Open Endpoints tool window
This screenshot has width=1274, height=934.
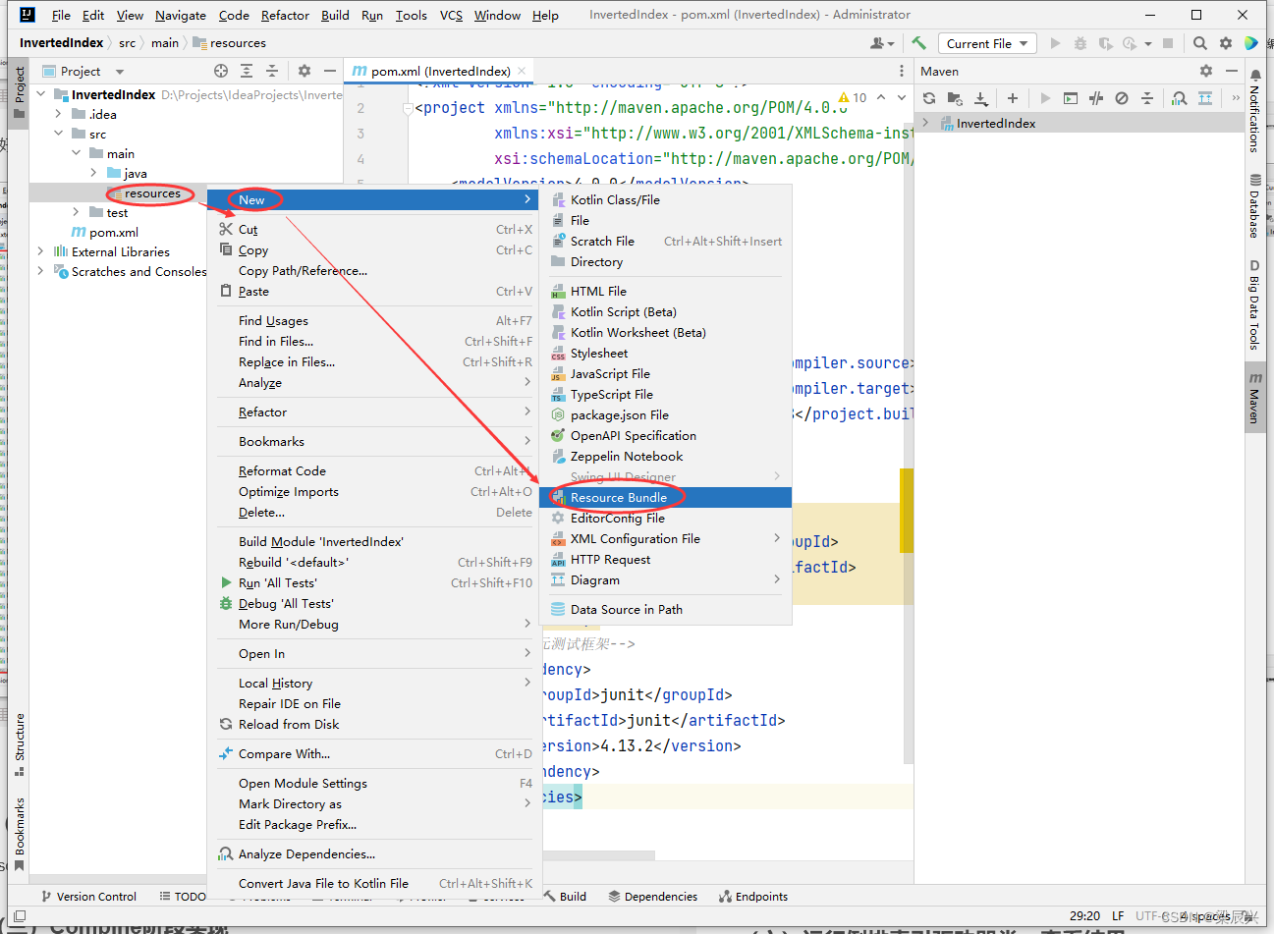[x=753, y=896]
